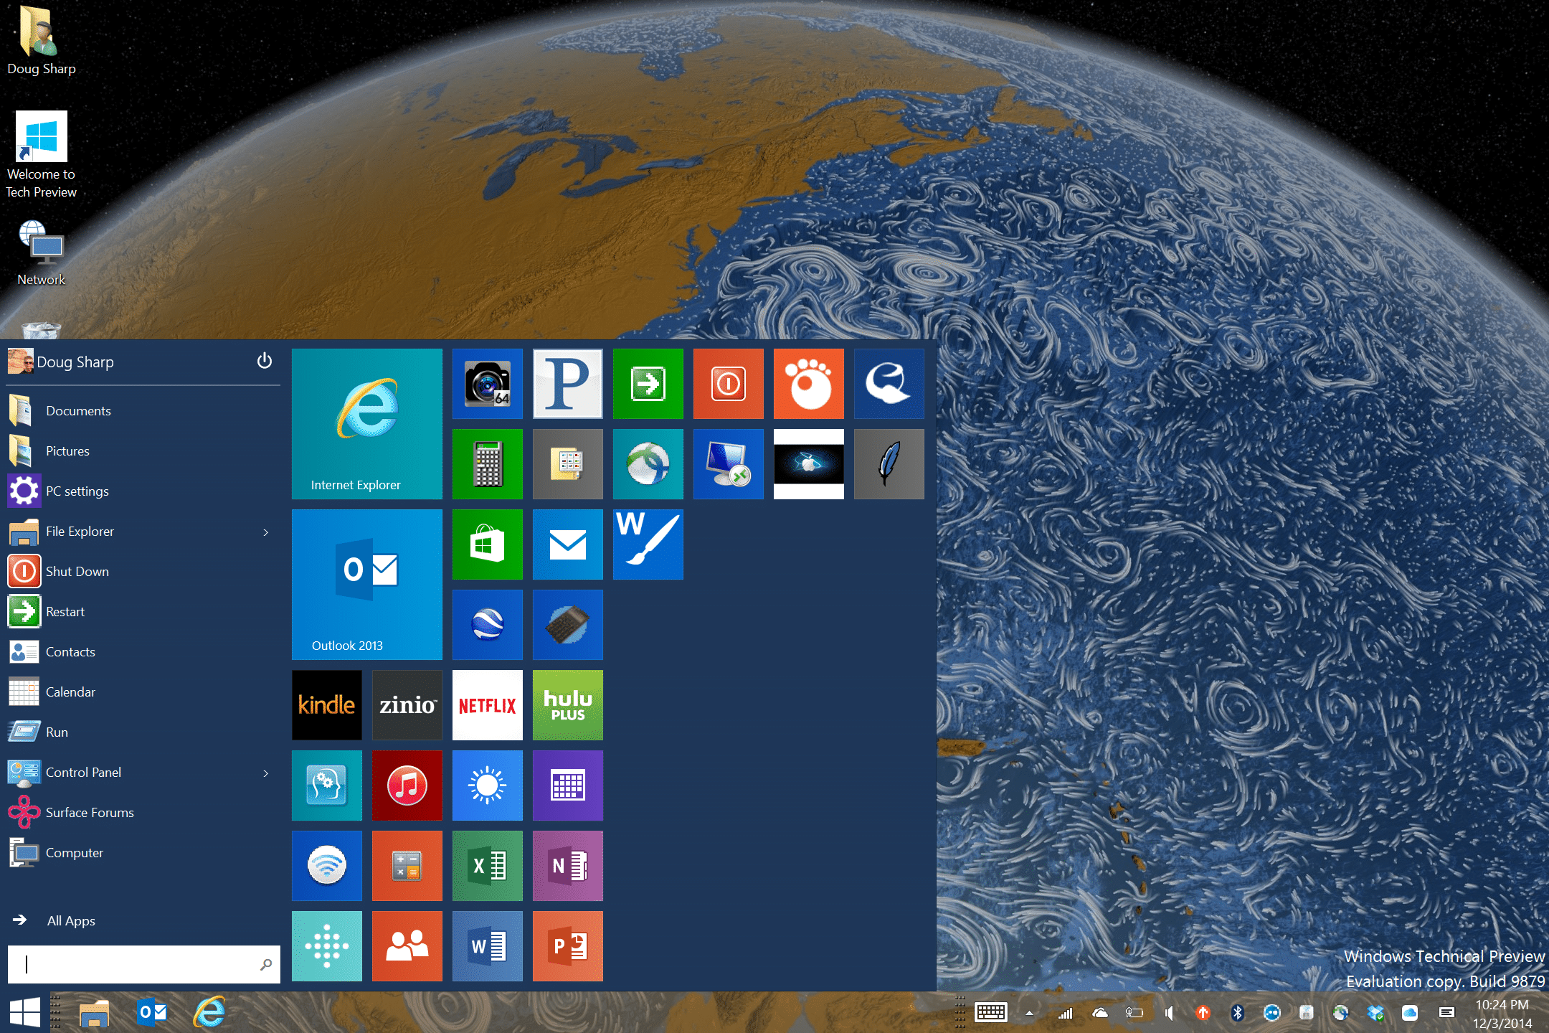Click the Start menu search box
The width and height of the screenshot is (1549, 1033).
143,964
